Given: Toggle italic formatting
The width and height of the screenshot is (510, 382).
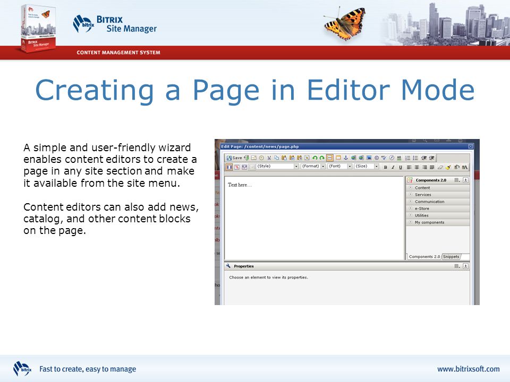Looking at the screenshot, I should coord(393,167).
